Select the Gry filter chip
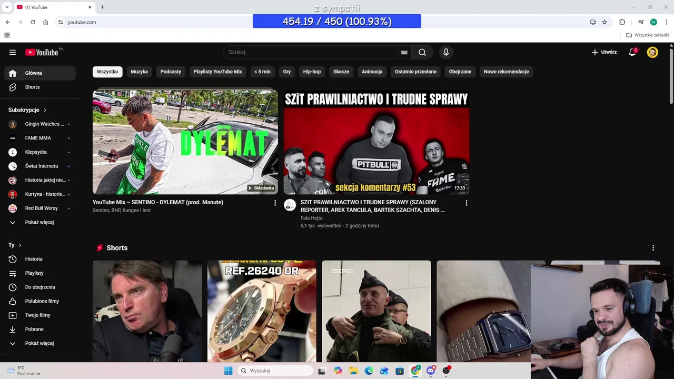 [x=287, y=72]
